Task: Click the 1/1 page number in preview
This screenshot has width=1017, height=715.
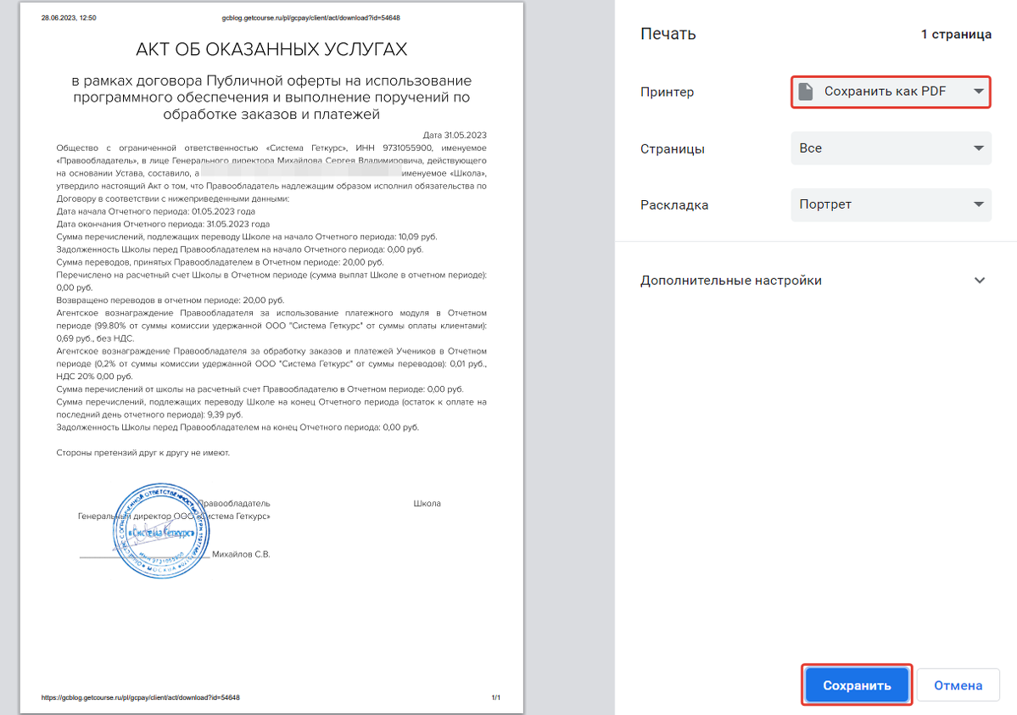Action: point(495,697)
